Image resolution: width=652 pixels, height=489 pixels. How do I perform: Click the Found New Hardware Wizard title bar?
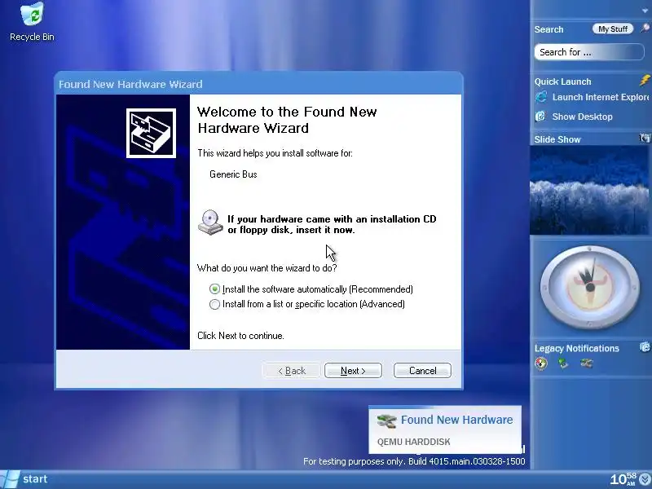(x=258, y=84)
